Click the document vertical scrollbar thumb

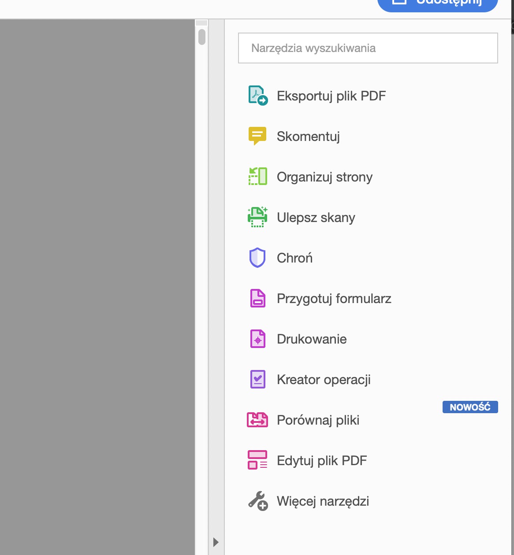point(202,37)
